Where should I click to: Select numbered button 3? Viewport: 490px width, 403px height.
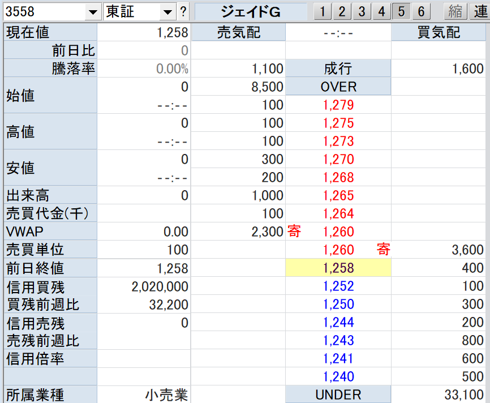click(x=362, y=11)
